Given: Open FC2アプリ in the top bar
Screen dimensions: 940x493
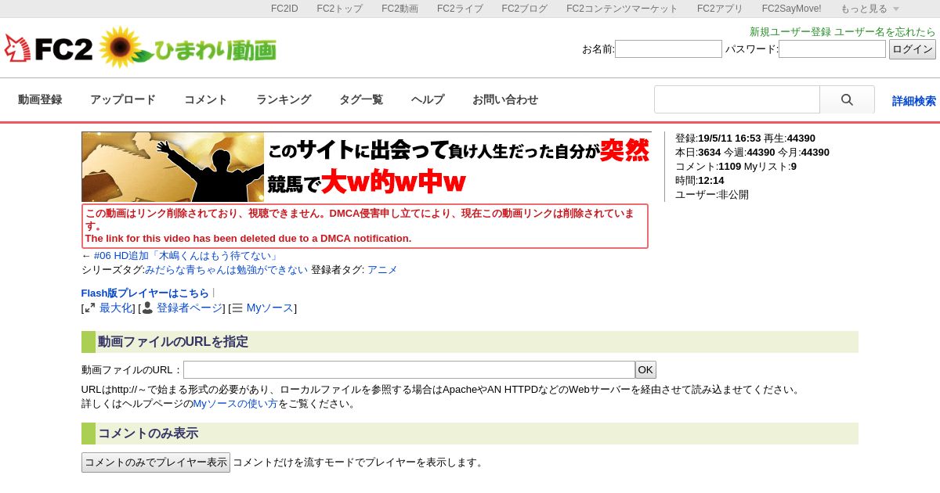Looking at the screenshot, I should (x=720, y=9).
